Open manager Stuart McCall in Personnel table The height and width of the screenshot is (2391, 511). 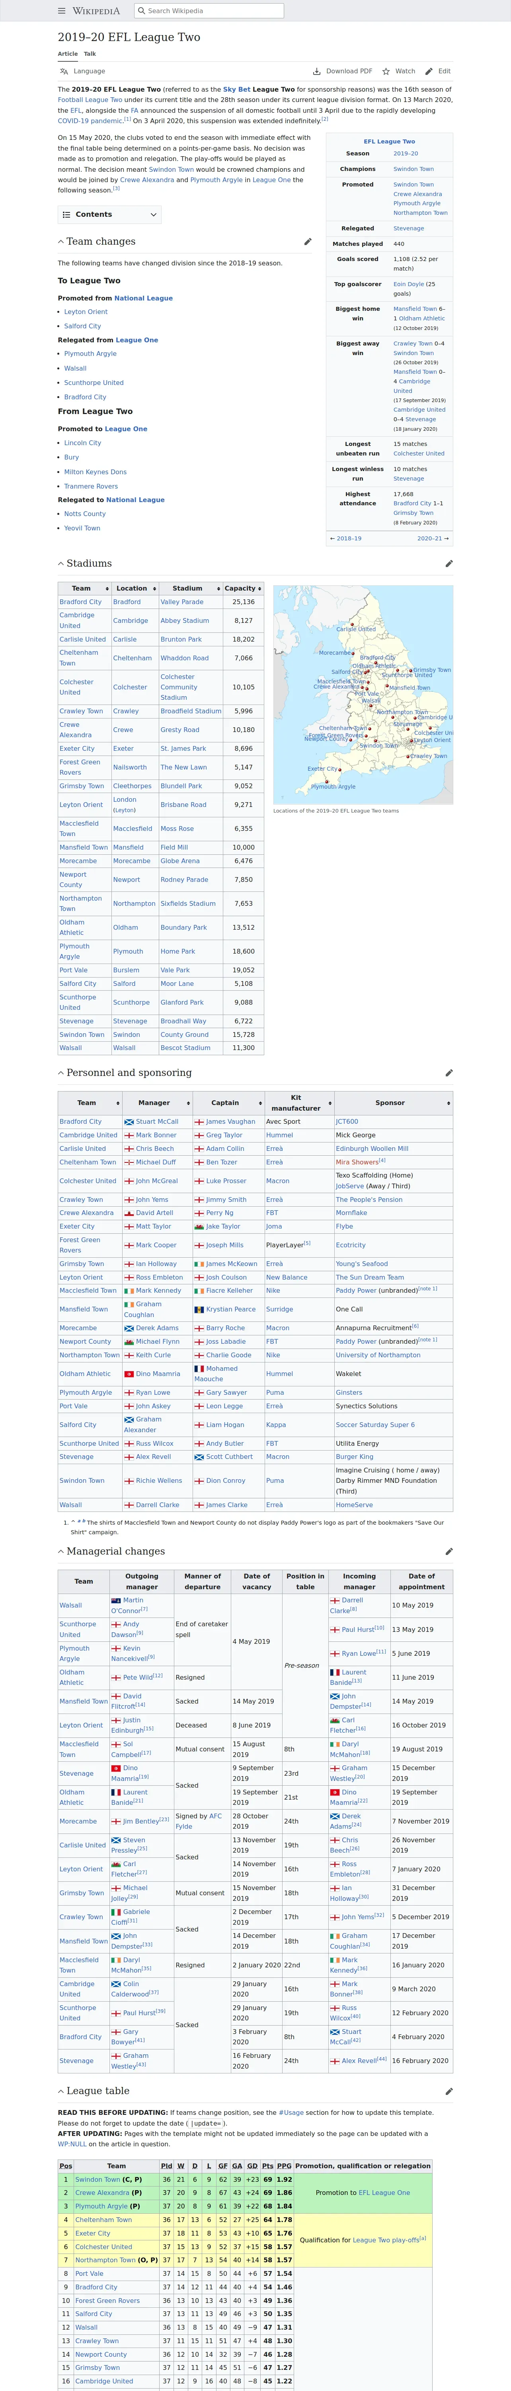[158, 1121]
